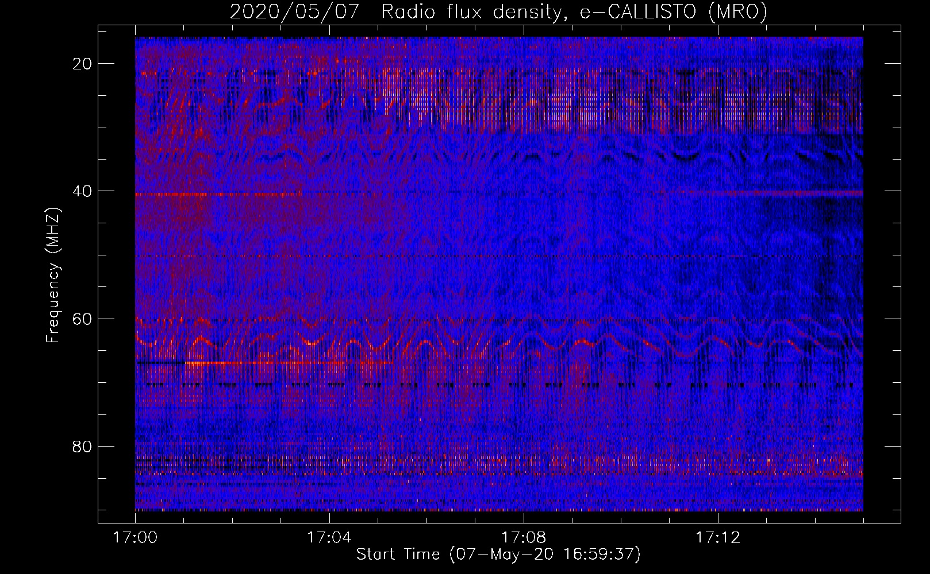This screenshot has height=574, width=930.
Task: Click the 'Start Time (07-May-20 16:59:37)' label
Action: click(x=498, y=554)
